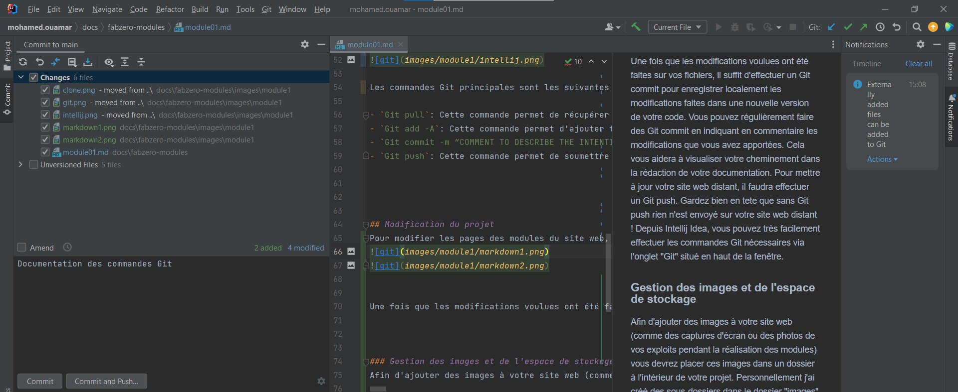Uncheck the intellij.png file checkbox

(45, 115)
